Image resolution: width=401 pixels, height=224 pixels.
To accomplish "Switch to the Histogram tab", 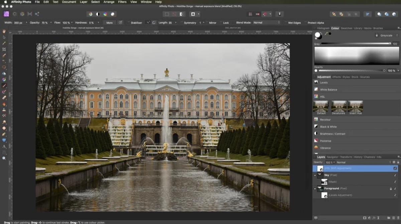I will pos(323,28).
